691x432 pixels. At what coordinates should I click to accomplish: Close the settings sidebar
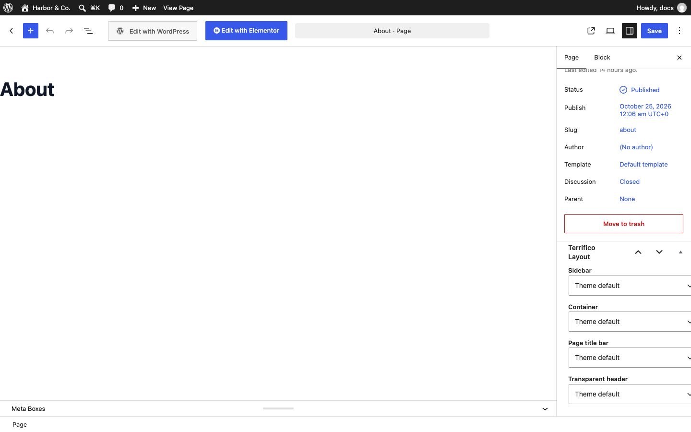tap(679, 58)
